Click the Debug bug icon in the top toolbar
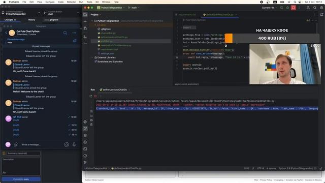This screenshot has width=325, height=183. point(287,8)
